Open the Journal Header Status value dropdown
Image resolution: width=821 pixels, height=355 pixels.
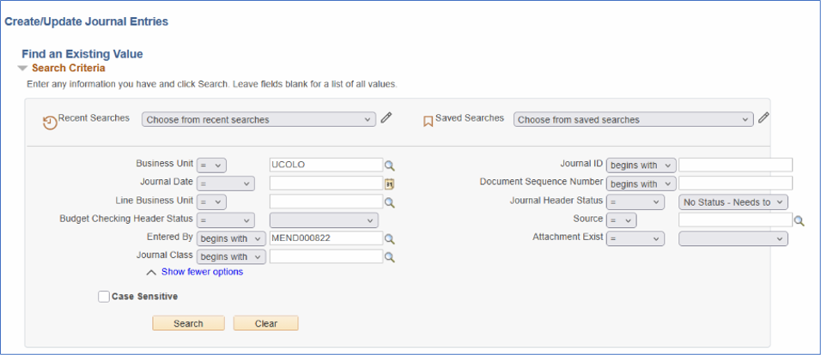pos(733,202)
